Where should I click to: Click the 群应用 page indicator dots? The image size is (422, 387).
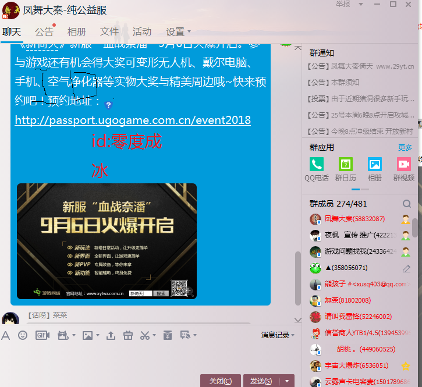[360, 190]
